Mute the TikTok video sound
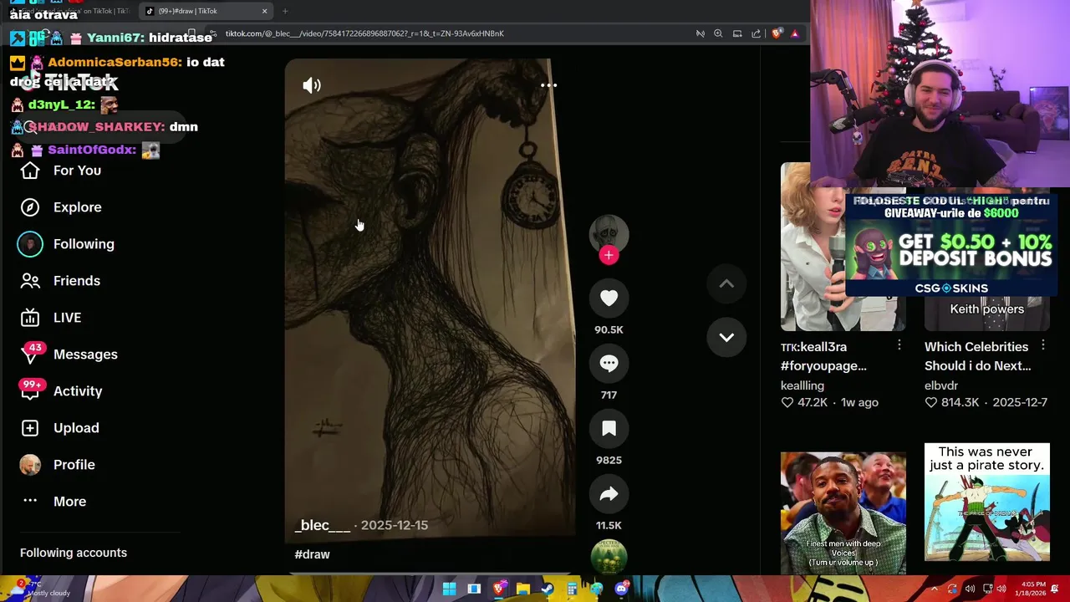The image size is (1070, 602). (x=312, y=85)
